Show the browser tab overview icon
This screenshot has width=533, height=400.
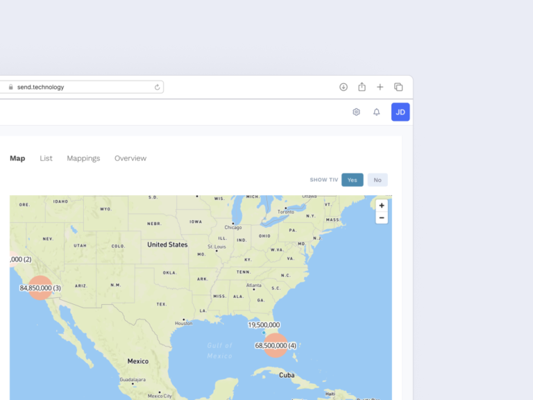point(398,87)
